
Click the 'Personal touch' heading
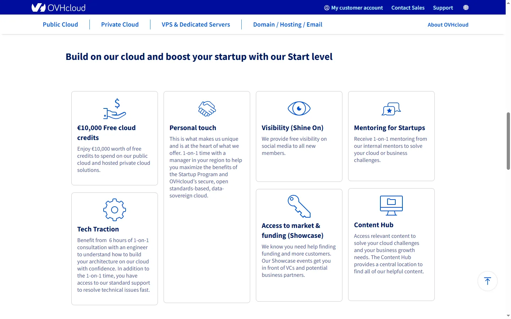[x=193, y=128]
